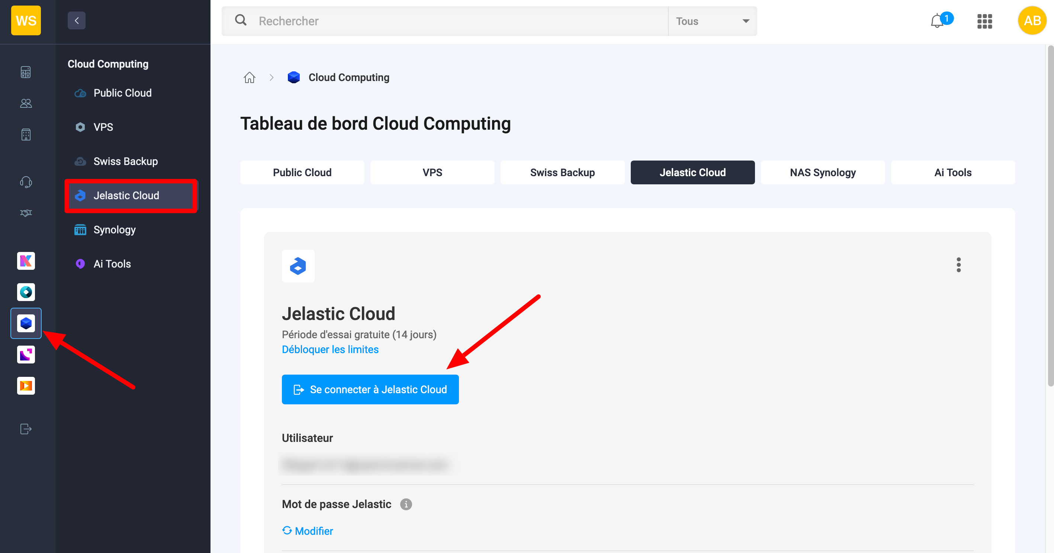Viewport: 1054px width, 553px height.
Task: Open the K product icon in rail
Action: [26, 261]
